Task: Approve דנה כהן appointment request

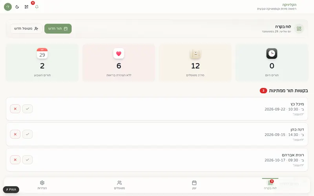Action: click(27, 134)
